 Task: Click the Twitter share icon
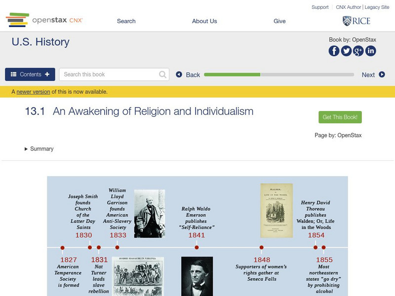click(x=346, y=51)
